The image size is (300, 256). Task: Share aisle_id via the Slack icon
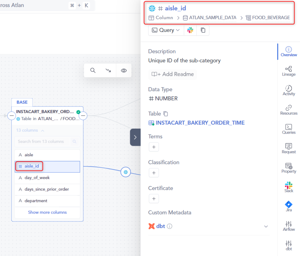point(190,30)
